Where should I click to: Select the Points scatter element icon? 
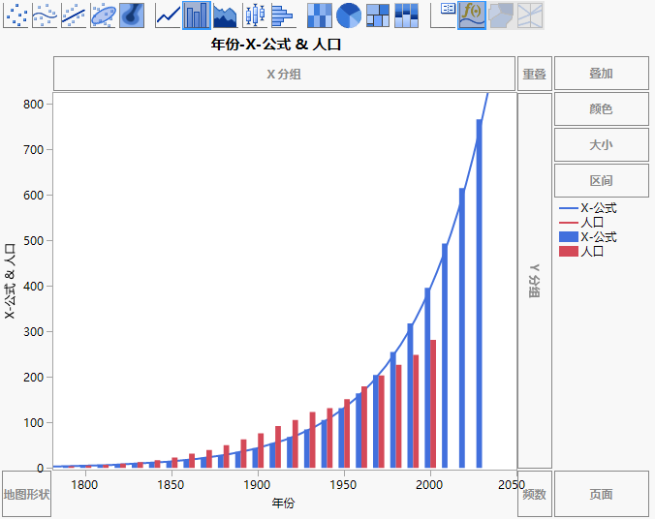16,15
